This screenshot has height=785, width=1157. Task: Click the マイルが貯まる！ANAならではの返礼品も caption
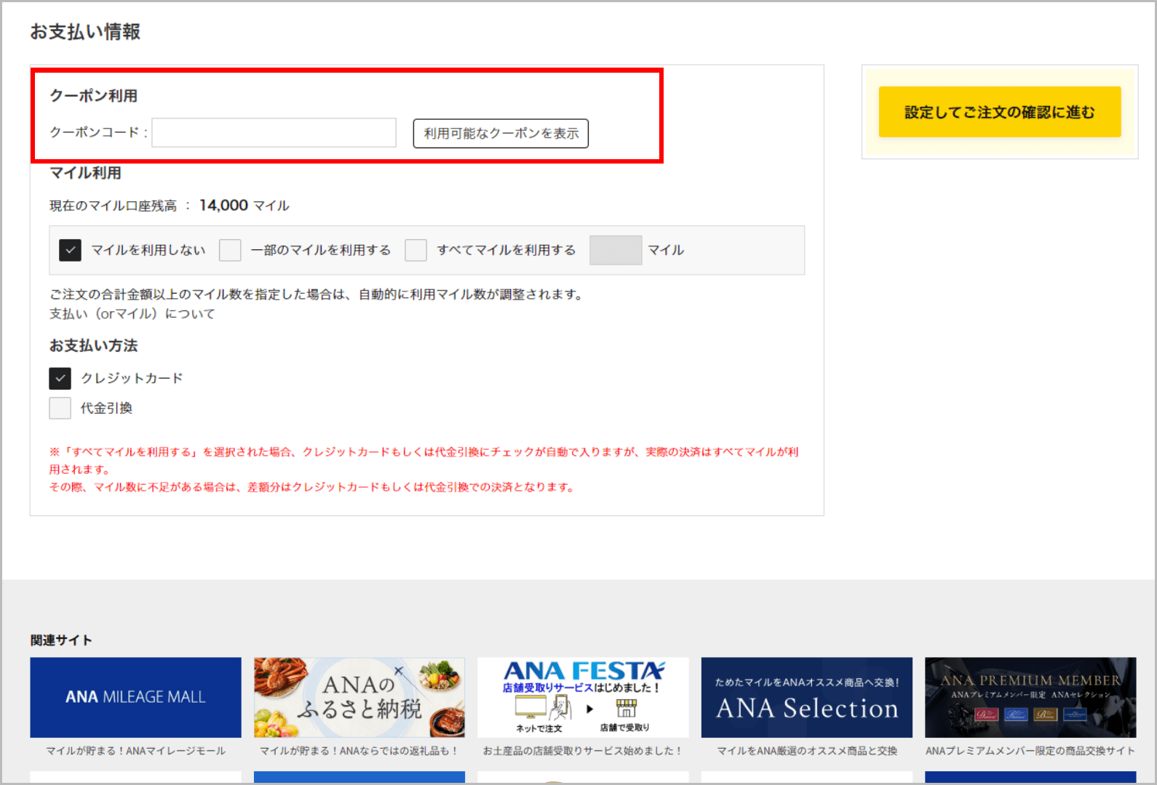[359, 751]
